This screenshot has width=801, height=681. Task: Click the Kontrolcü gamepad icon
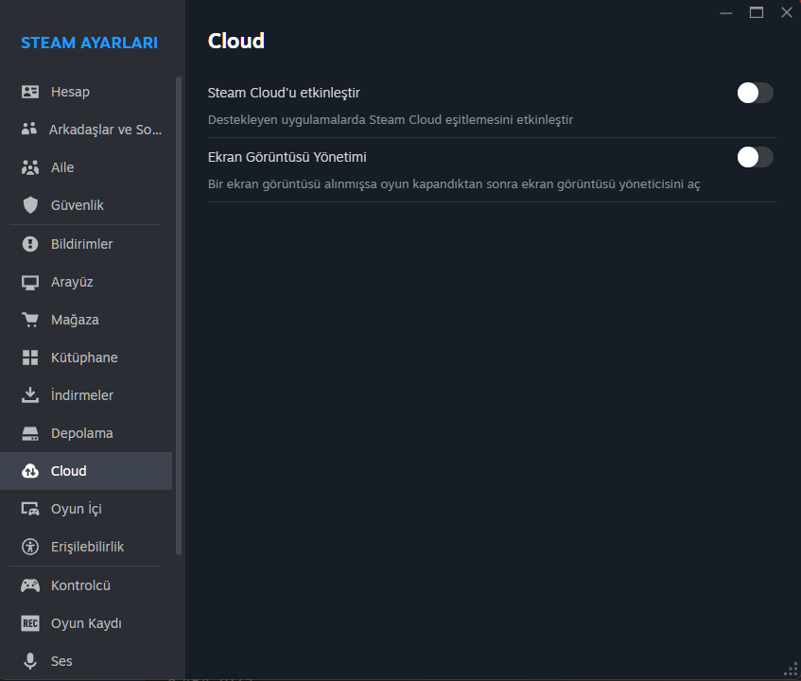30,585
